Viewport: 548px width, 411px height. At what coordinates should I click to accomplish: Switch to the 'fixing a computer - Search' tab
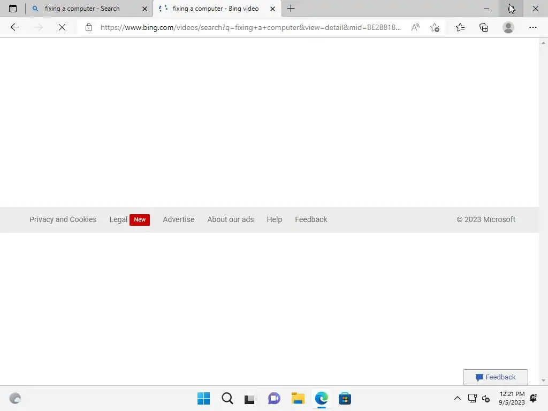click(89, 9)
